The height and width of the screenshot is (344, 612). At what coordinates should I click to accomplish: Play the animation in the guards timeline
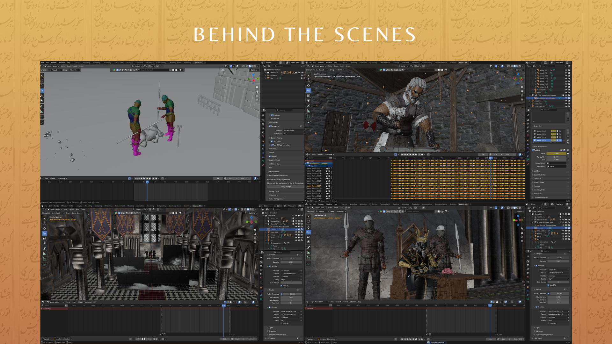coord(144,178)
